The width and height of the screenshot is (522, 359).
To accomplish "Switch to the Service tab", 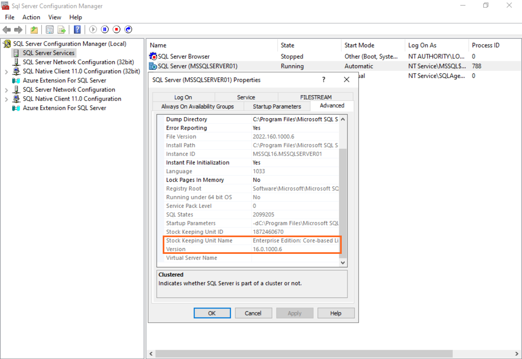I will (246, 97).
